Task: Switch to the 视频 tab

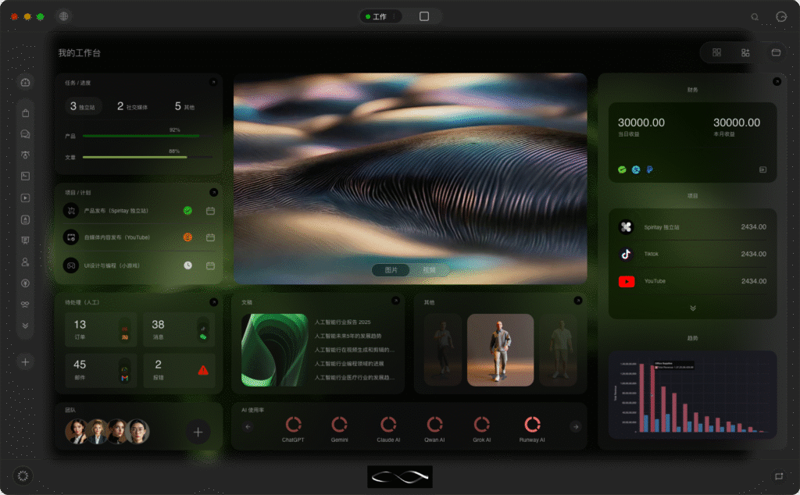Action: point(429,269)
